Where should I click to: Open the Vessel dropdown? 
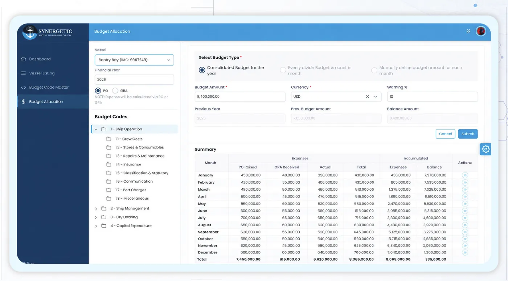pos(134,60)
